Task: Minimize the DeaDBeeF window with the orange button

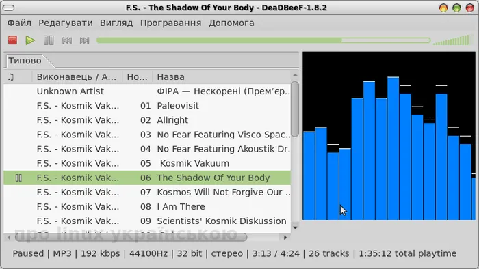Action: click(443, 8)
